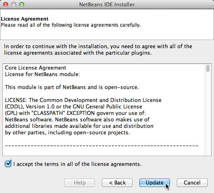Click the 'by other parties, including open-source' line
This screenshot has width=214, height=193.
(67, 133)
